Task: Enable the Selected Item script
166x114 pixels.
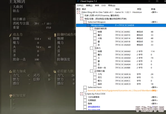Action: 85,87
